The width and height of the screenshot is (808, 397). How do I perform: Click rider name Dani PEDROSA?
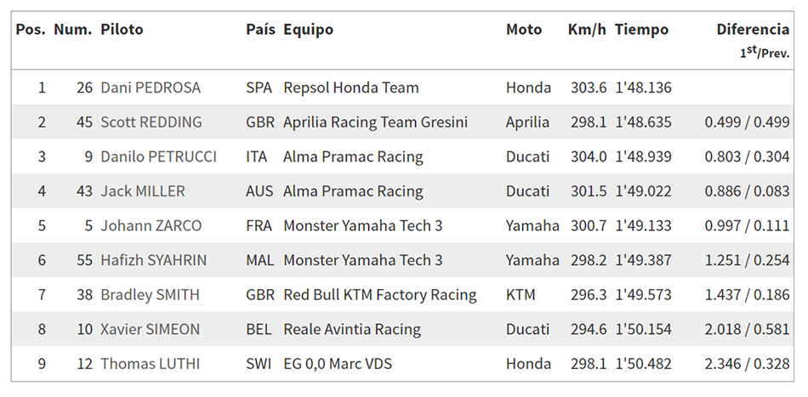point(151,88)
